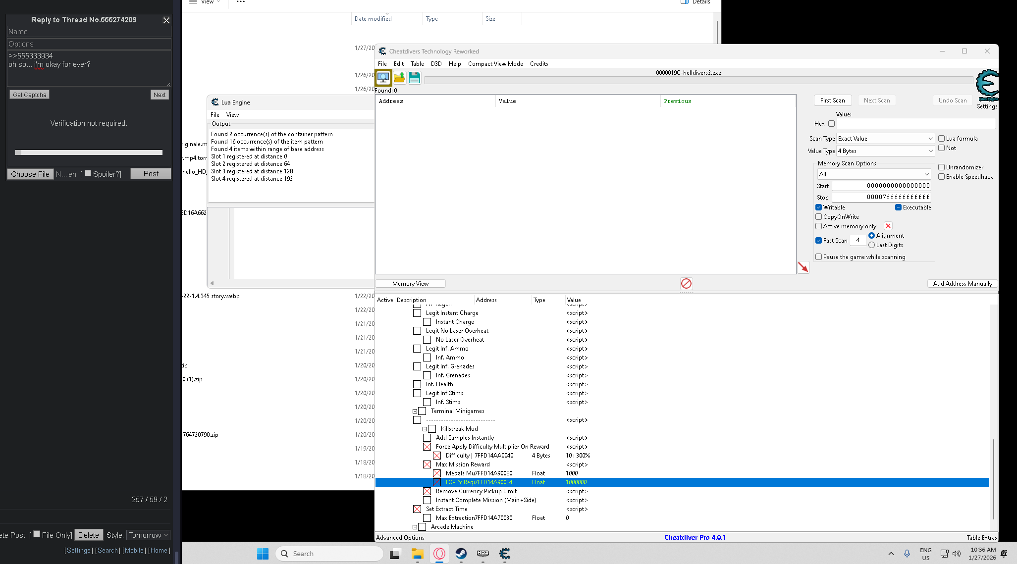
Task: Click the red X beside Active memory only
Action: 888,226
